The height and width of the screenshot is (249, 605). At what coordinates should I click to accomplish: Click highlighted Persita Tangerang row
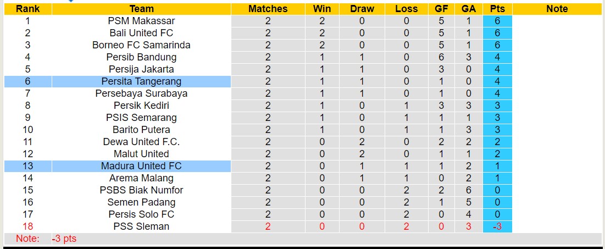[141, 81]
